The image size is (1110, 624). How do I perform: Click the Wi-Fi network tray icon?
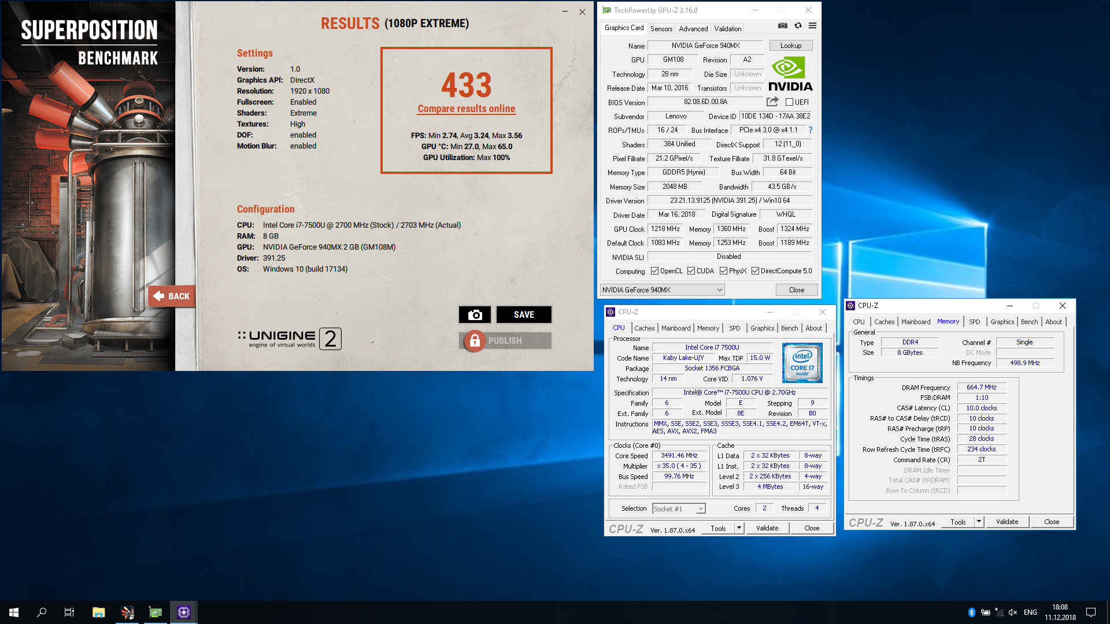pyautogui.click(x=1000, y=612)
